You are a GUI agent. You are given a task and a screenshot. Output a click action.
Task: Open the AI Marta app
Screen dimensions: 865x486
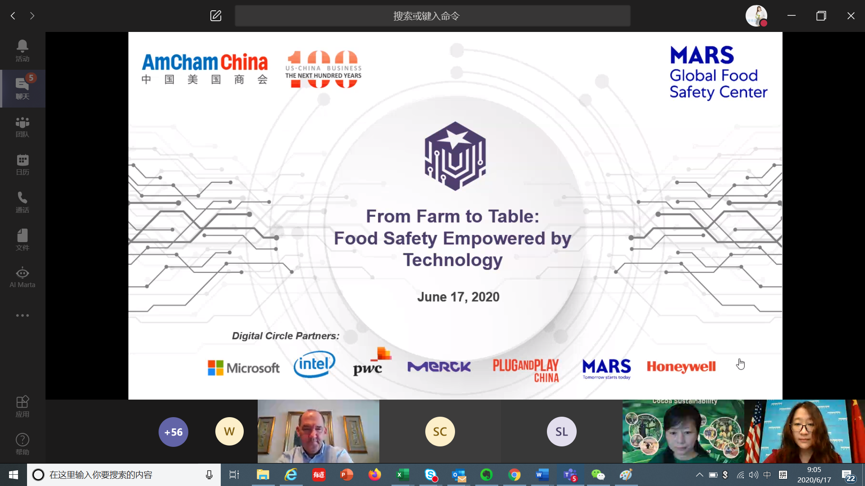tap(23, 278)
